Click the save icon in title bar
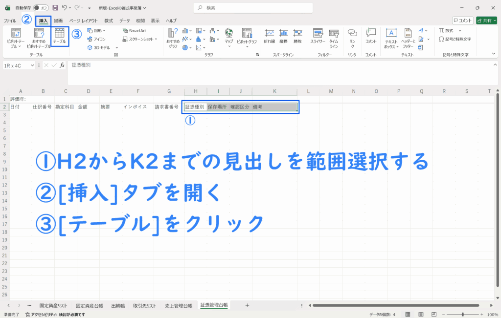This screenshot has height=318, width=501. pos(55,8)
